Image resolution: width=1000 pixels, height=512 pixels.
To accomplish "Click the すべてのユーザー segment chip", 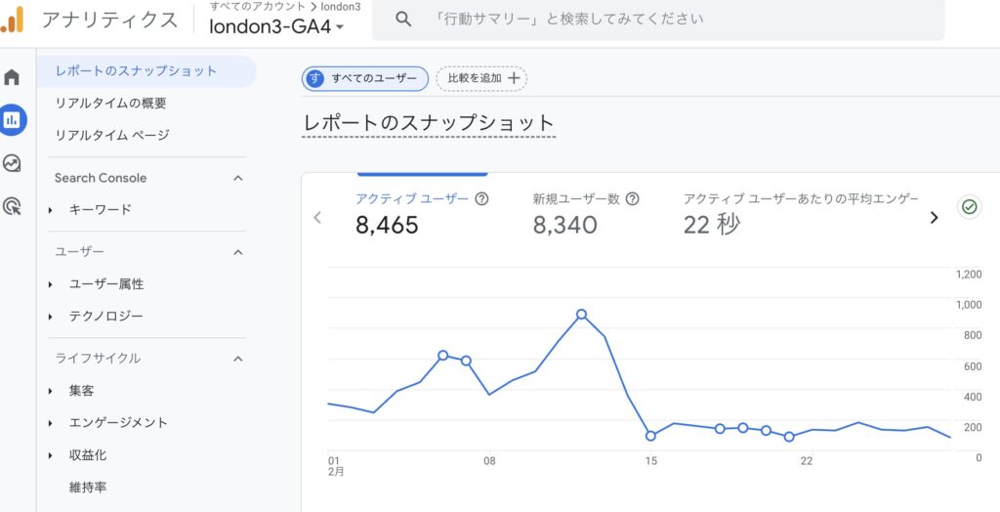I will [365, 78].
